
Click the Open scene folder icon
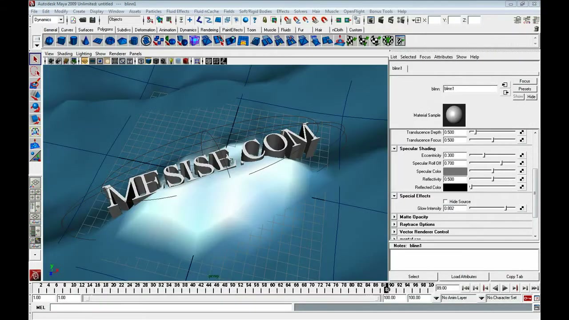pyautogui.click(x=83, y=20)
